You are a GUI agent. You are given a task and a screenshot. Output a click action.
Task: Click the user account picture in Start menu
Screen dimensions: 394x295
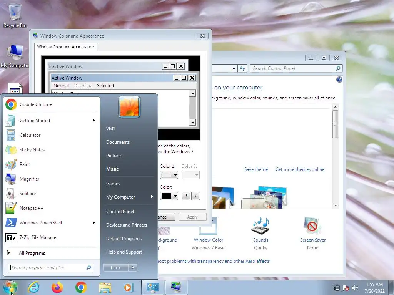(x=129, y=107)
